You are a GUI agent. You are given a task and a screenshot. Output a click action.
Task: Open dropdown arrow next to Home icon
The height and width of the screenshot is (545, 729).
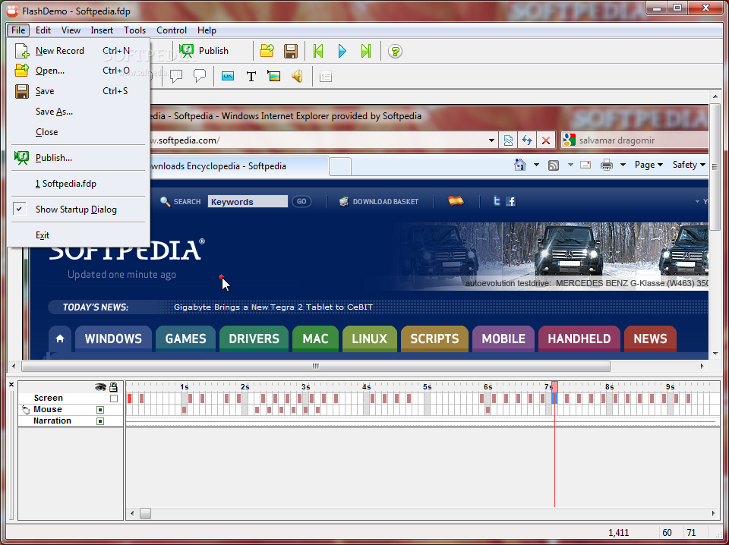(536, 165)
